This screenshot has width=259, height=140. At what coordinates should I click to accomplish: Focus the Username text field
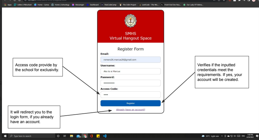(x=131, y=71)
